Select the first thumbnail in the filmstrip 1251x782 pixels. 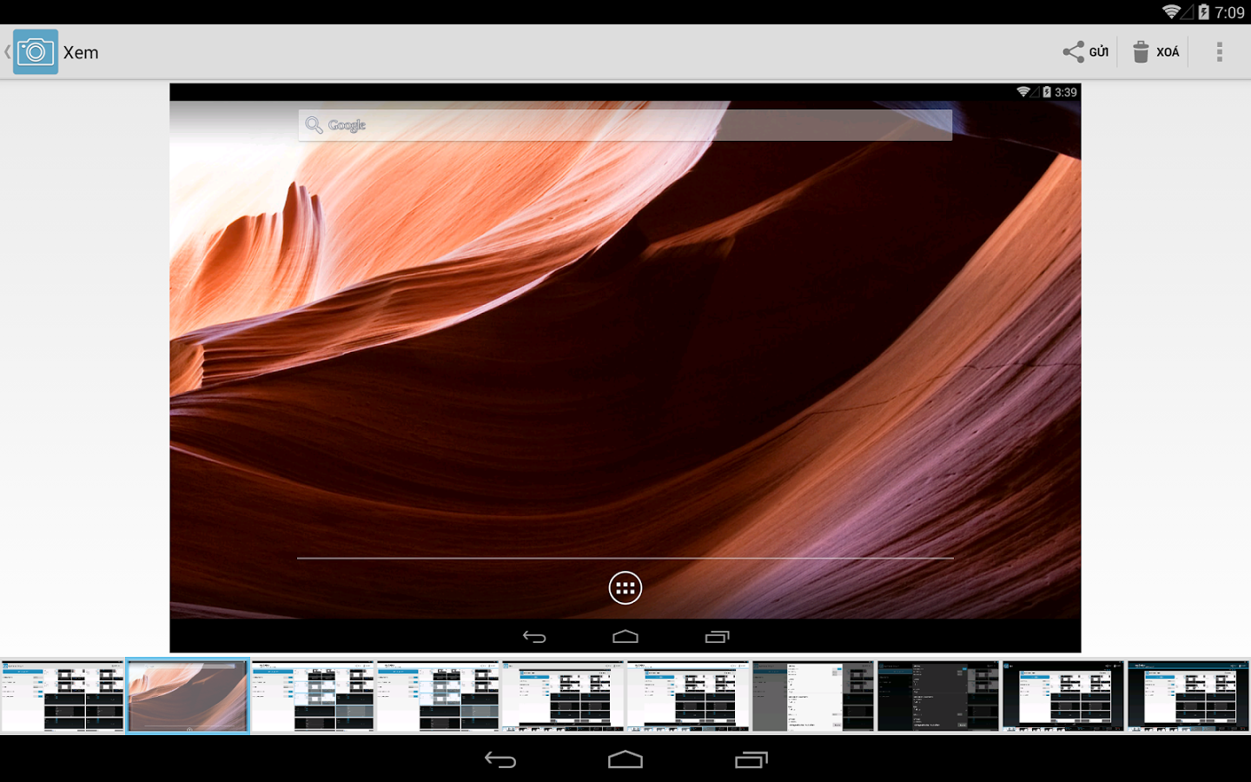click(63, 696)
